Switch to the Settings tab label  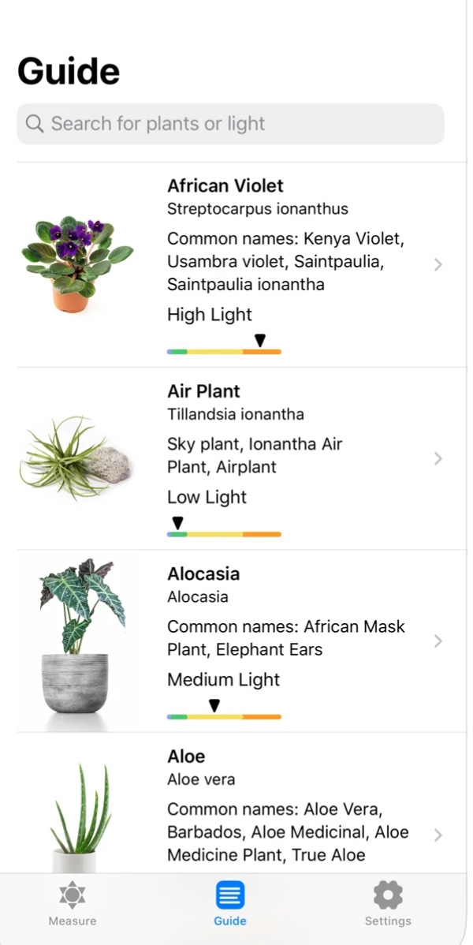[388, 921]
